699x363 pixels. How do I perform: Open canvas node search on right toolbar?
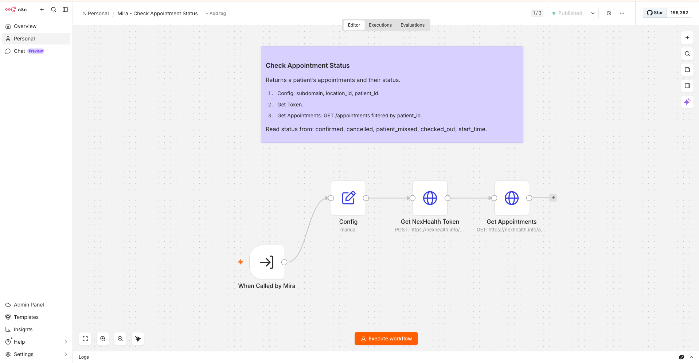687,54
